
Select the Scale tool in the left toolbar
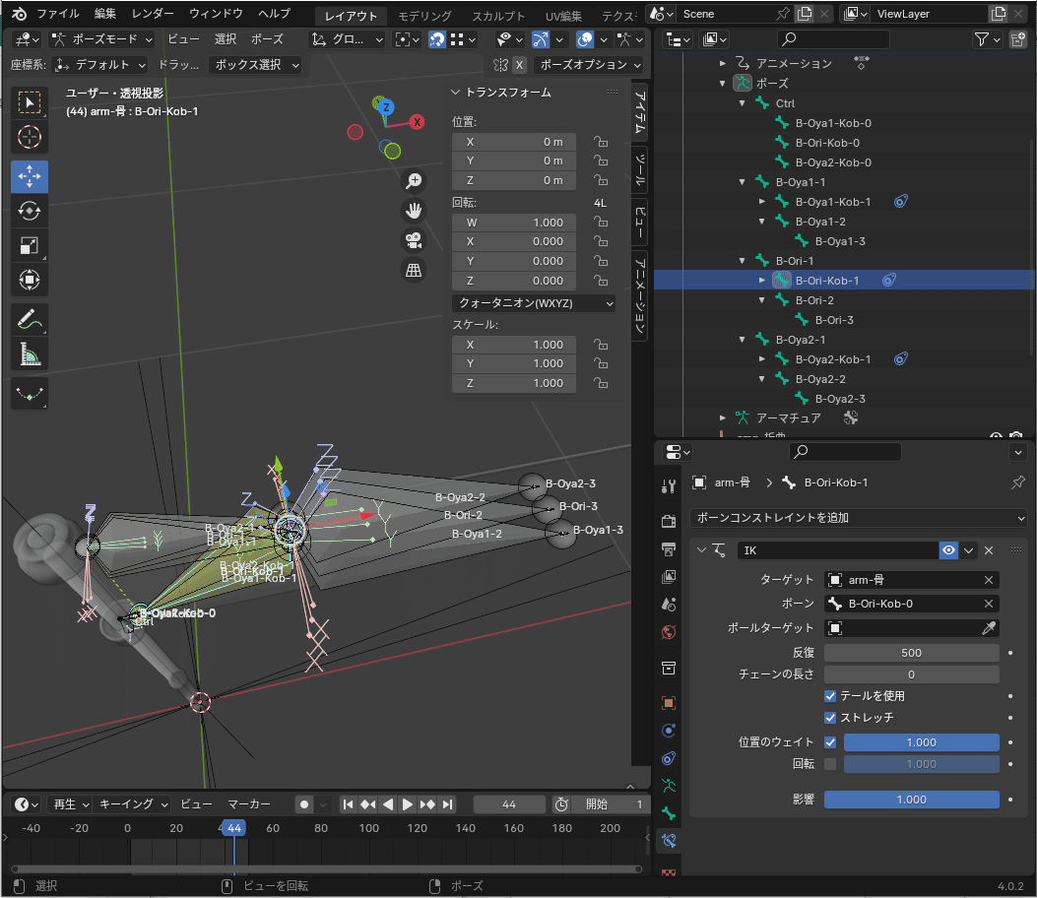coord(30,245)
